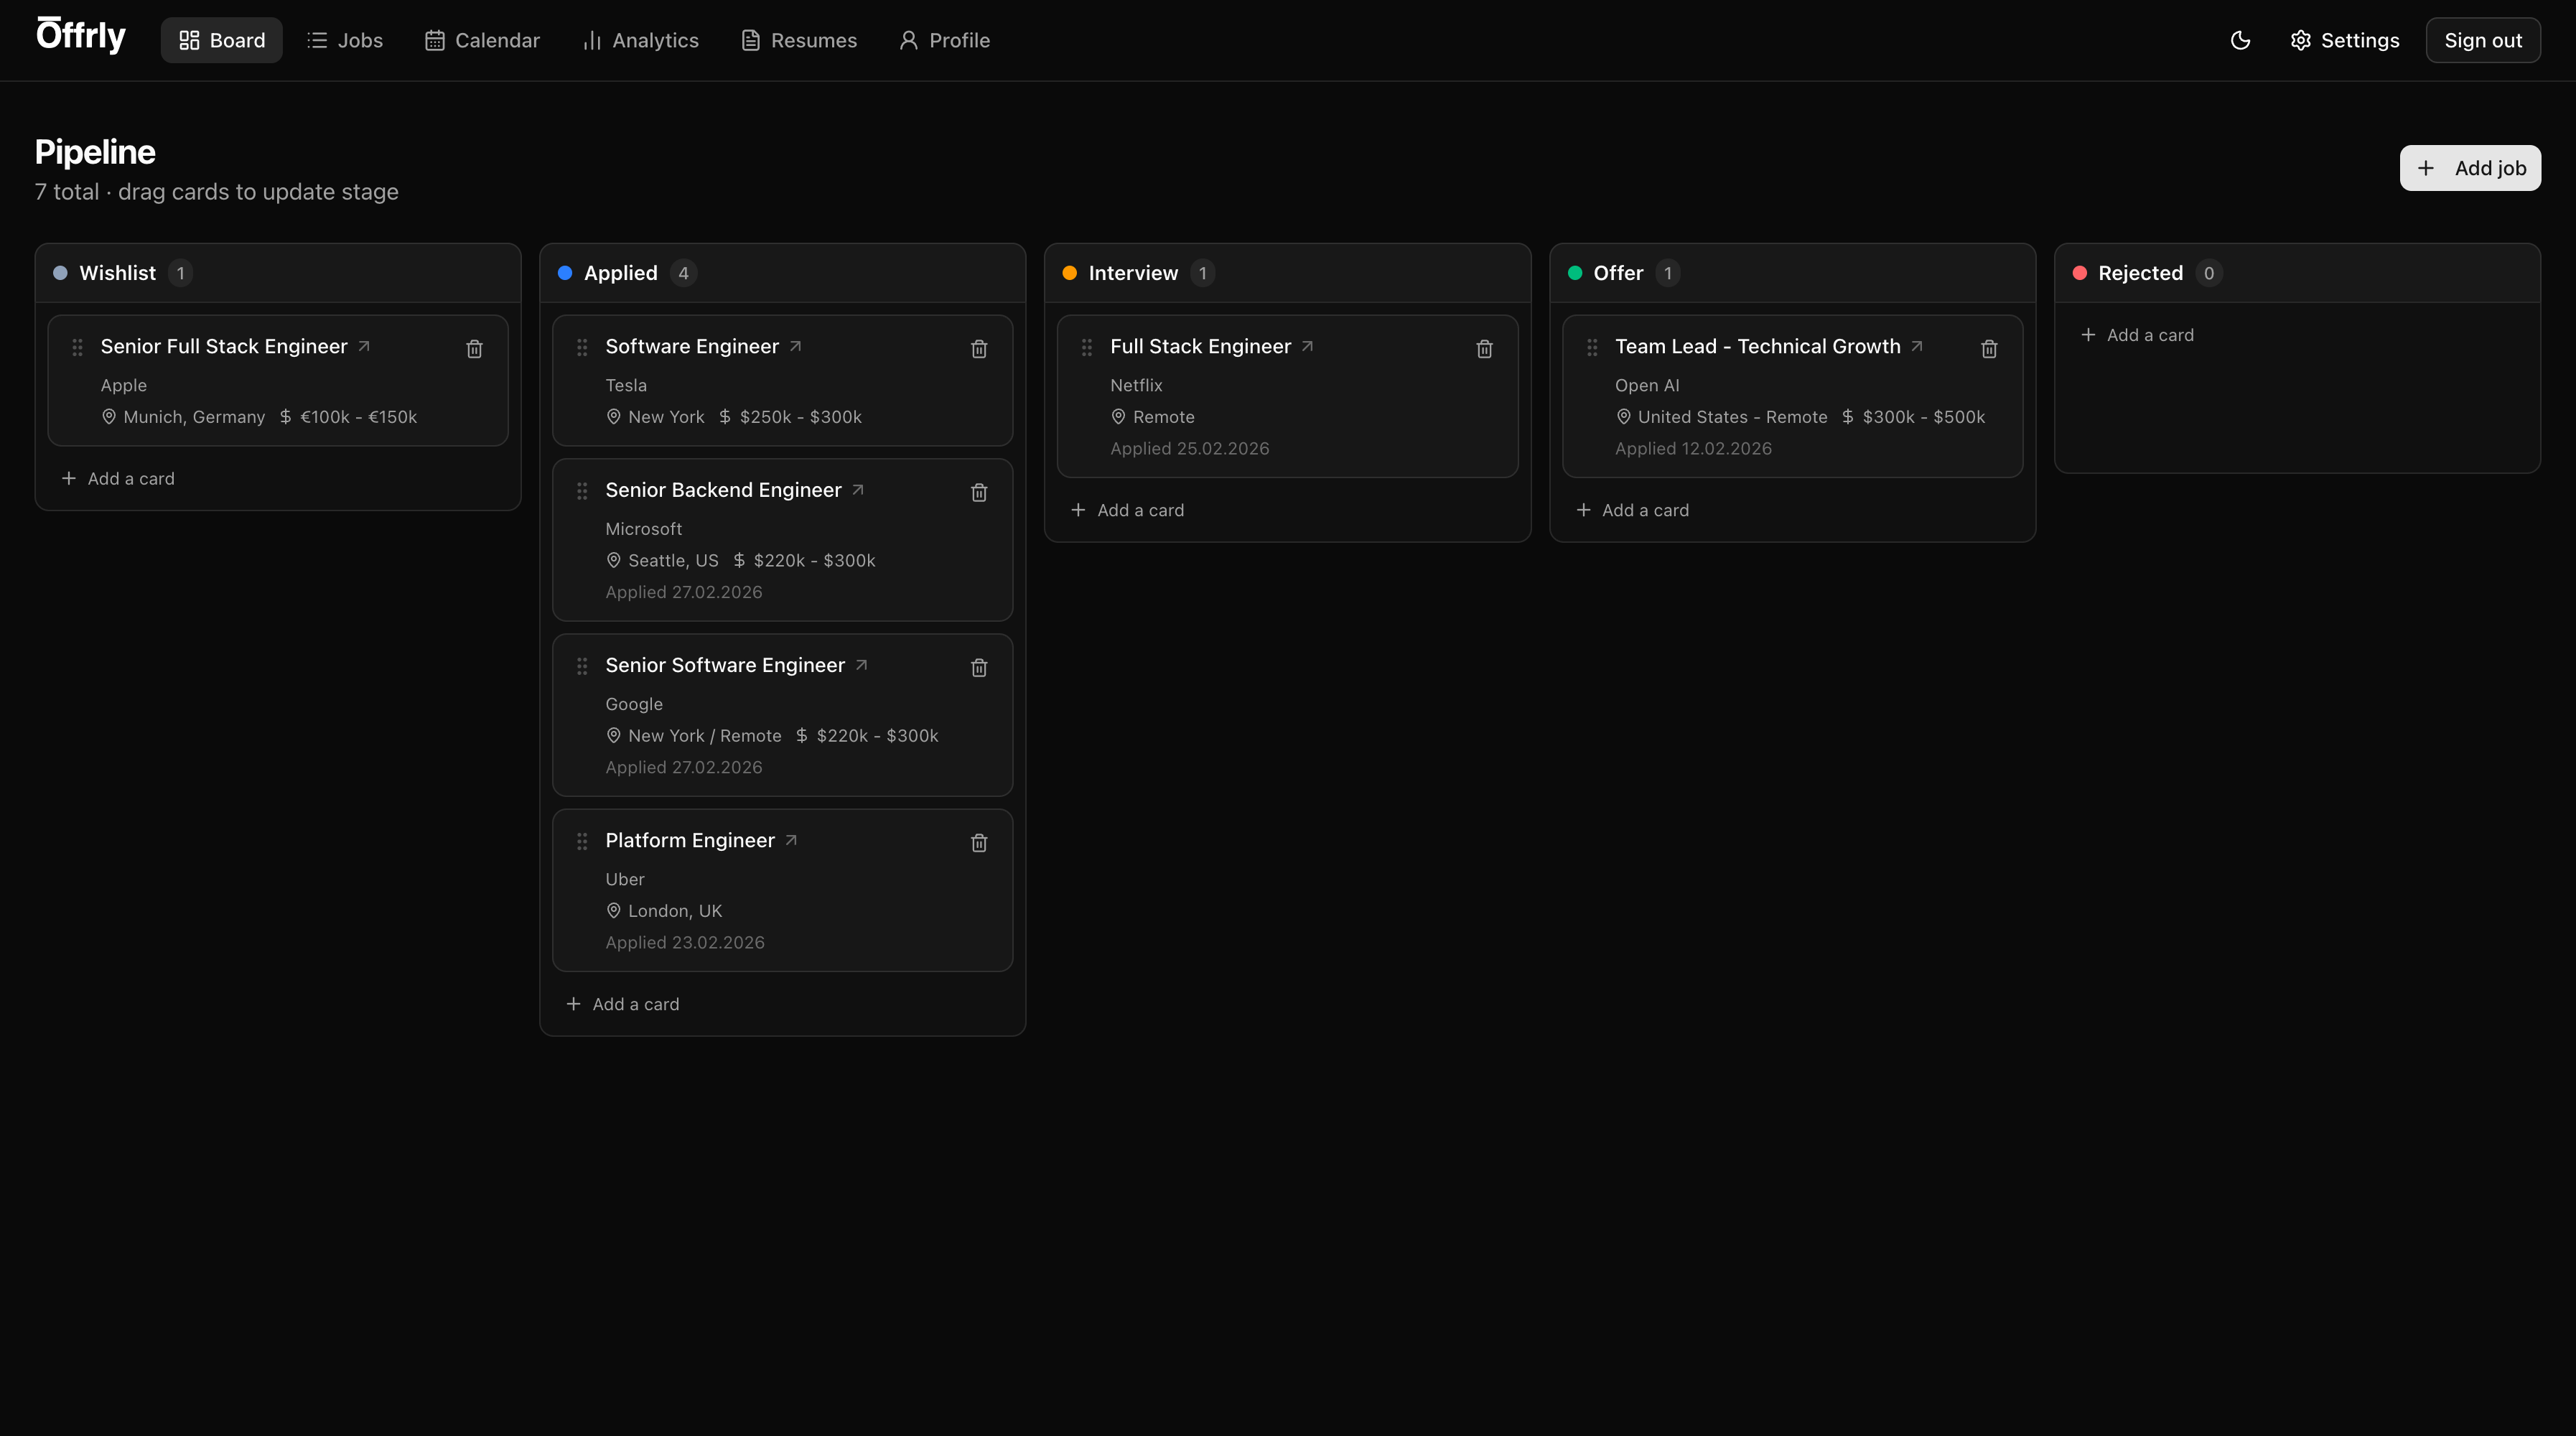Click the Add job button
2576x1436 pixels.
click(2470, 168)
